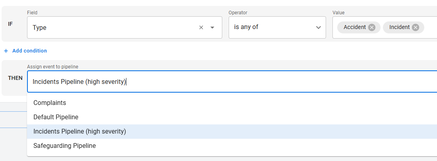Click the plus icon beside Add condition
This screenshot has width=437, height=161.
click(6, 51)
